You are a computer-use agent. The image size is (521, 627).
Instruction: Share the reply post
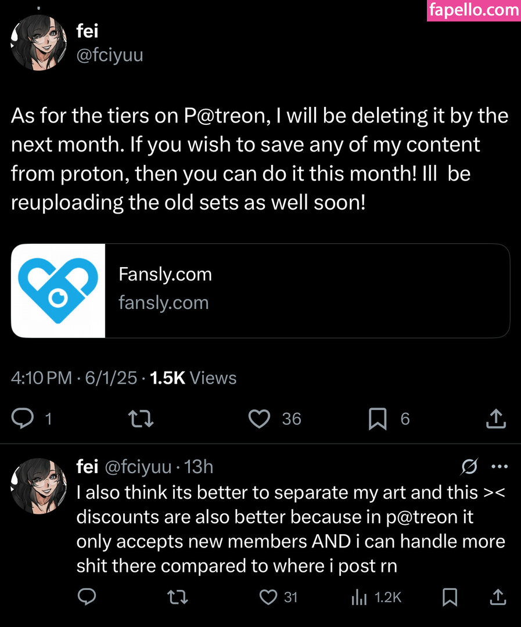(x=497, y=597)
